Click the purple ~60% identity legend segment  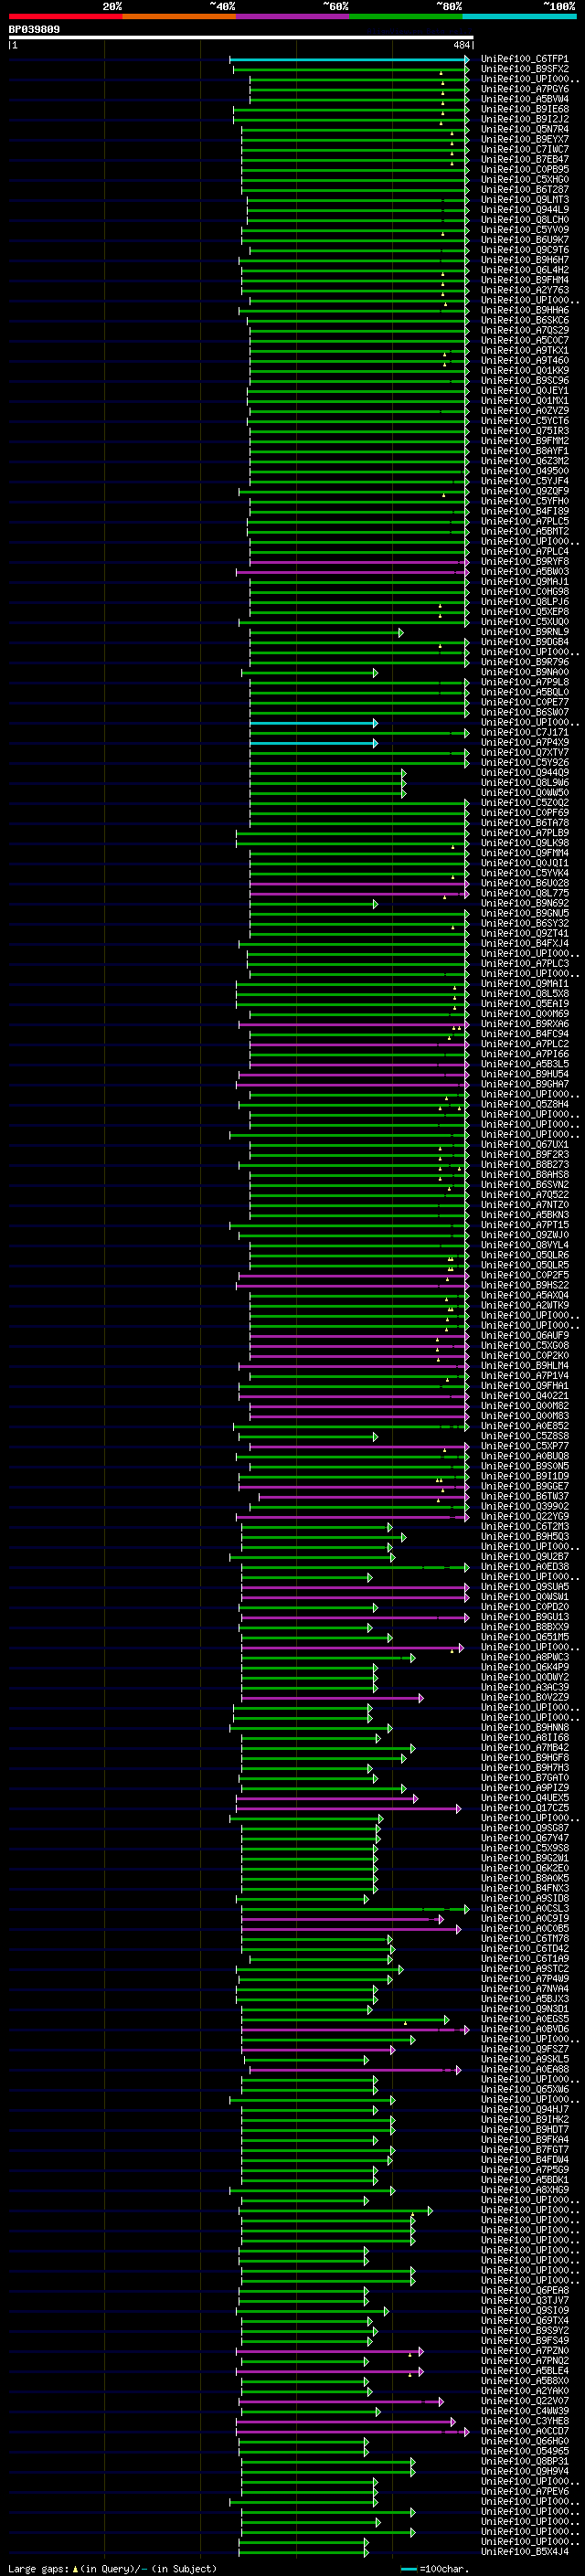tap(292, 17)
